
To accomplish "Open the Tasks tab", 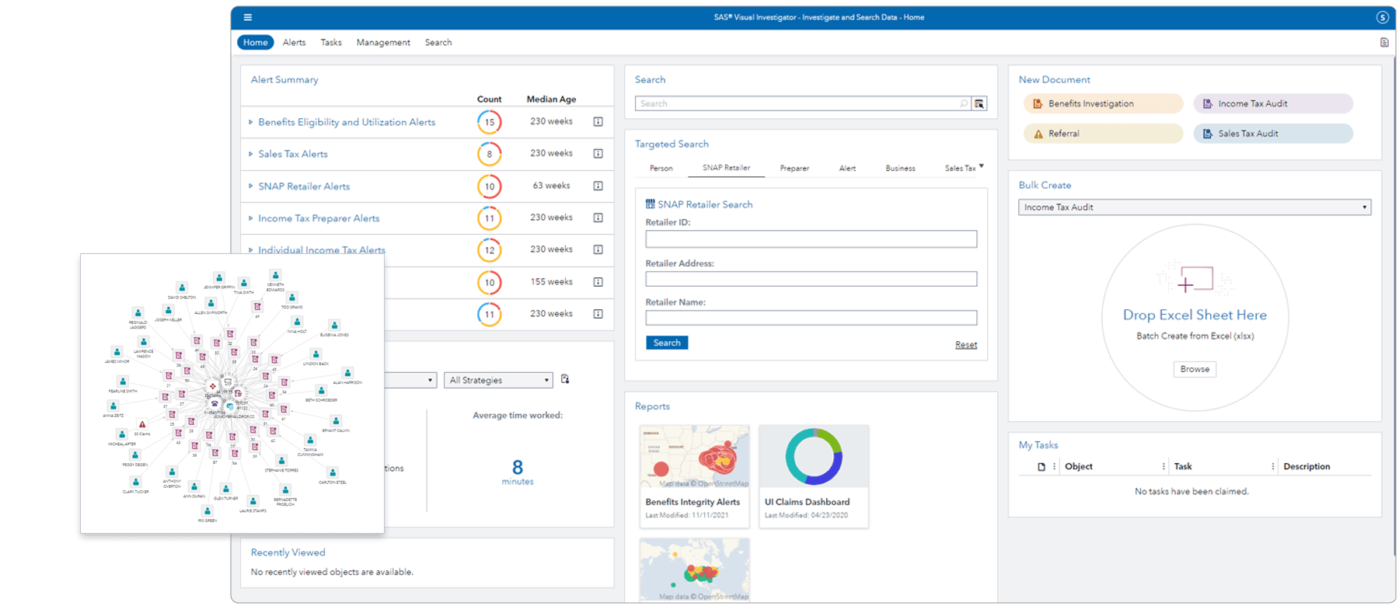I will click(331, 43).
